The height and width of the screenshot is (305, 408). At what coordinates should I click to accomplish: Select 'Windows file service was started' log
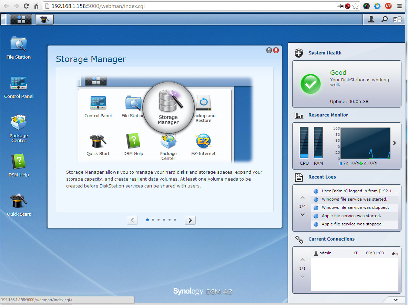click(355, 199)
